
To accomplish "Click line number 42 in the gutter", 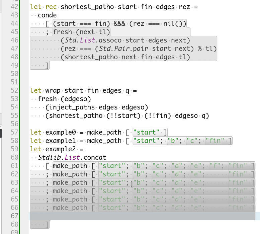I will [14, 7].
